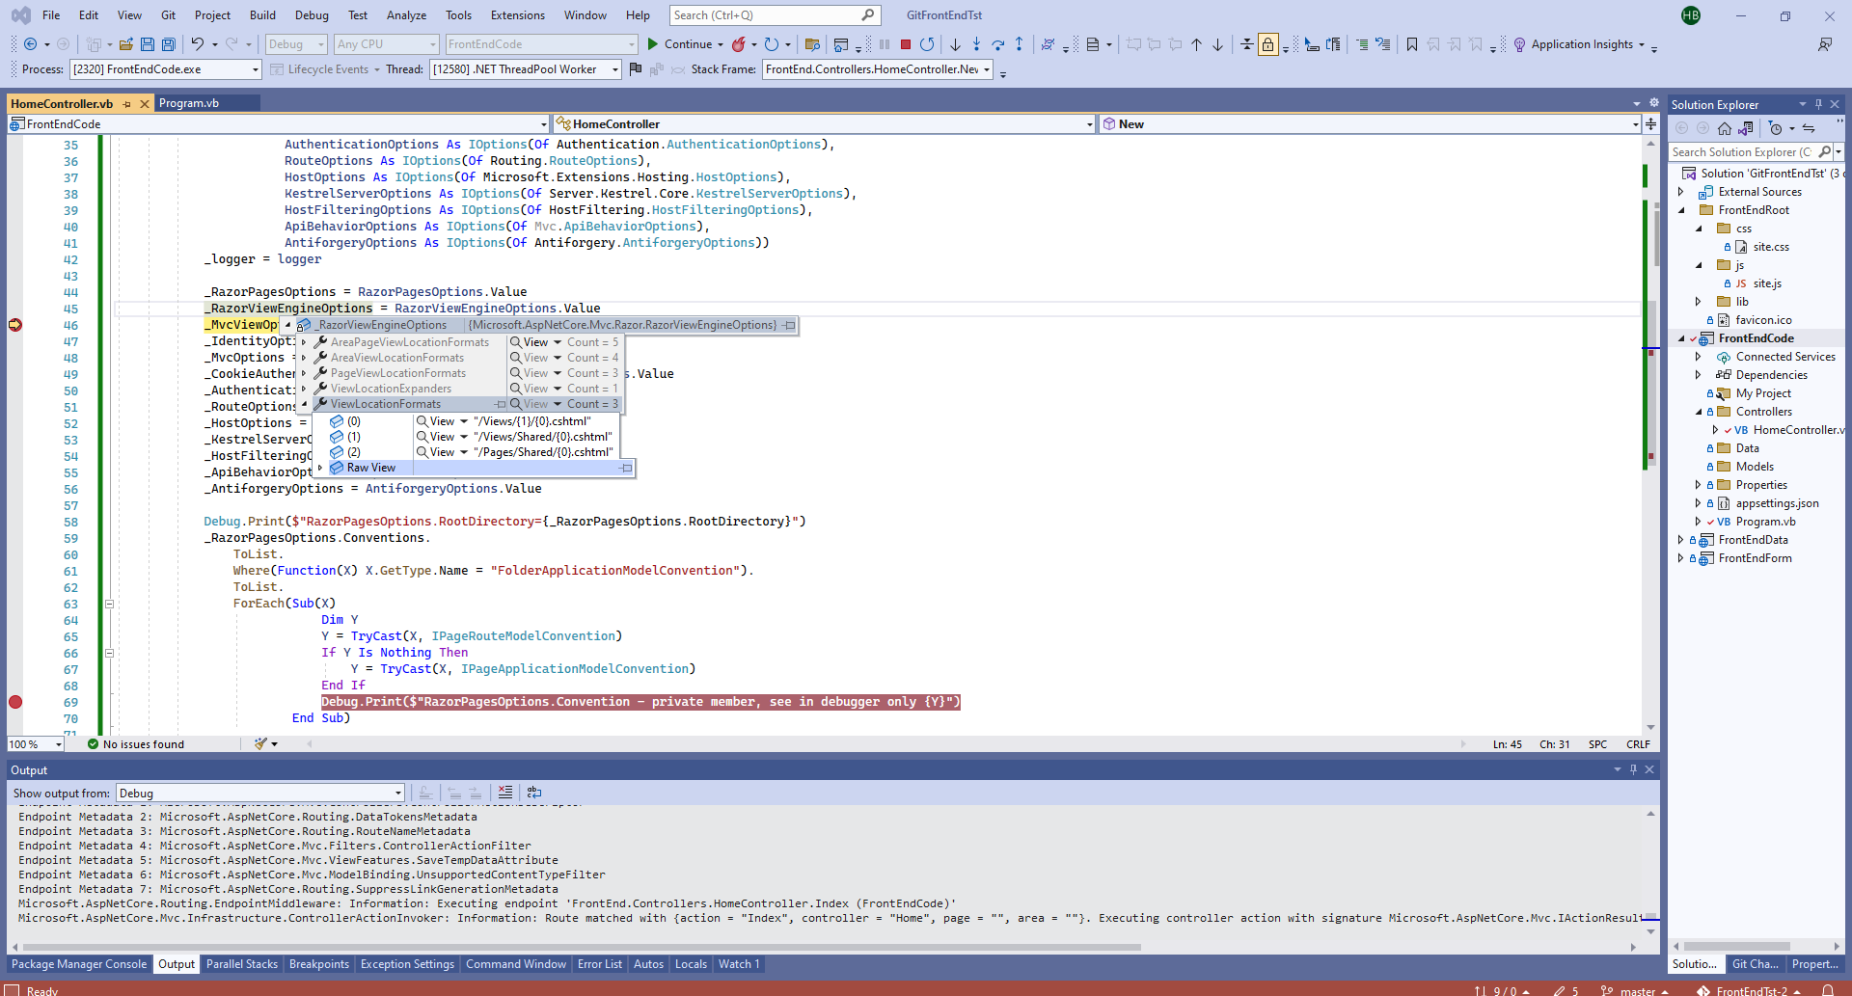Click the switch views icon in Solution Explorer
Screen dimensions: 1852x996
coord(1746,128)
